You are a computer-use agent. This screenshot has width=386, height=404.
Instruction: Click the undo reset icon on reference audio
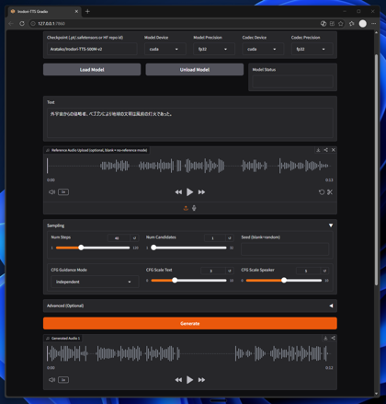click(x=322, y=192)
